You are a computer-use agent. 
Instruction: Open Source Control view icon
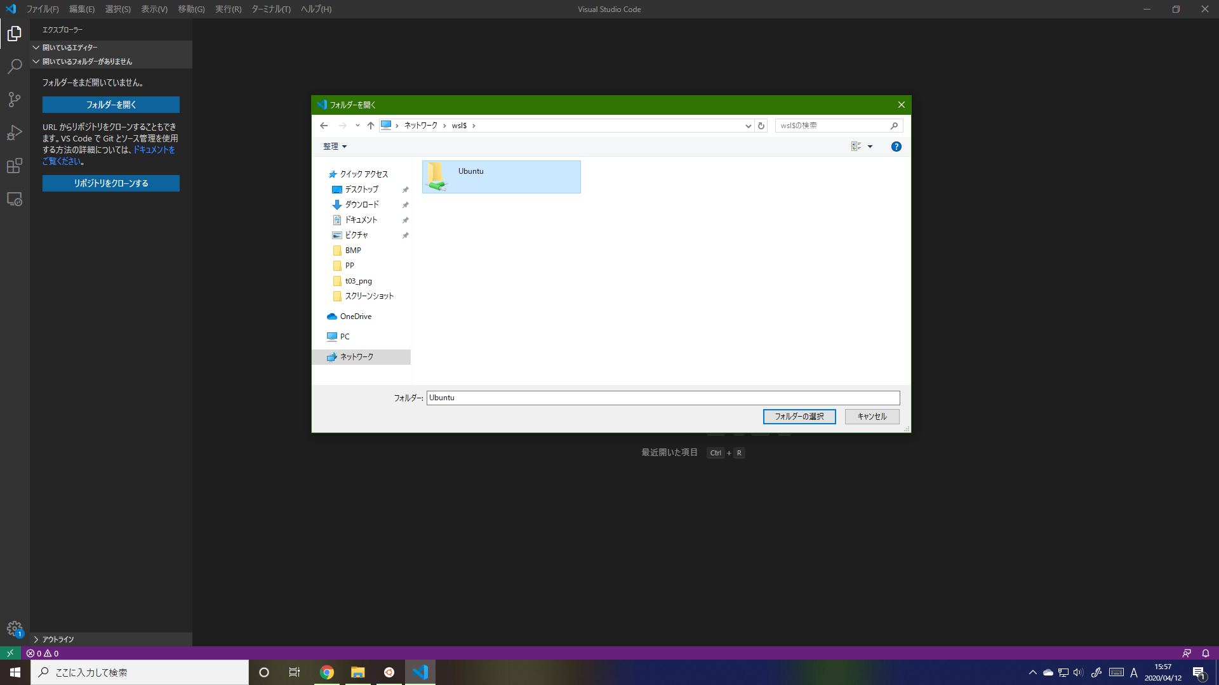click(x=15, y=100)
